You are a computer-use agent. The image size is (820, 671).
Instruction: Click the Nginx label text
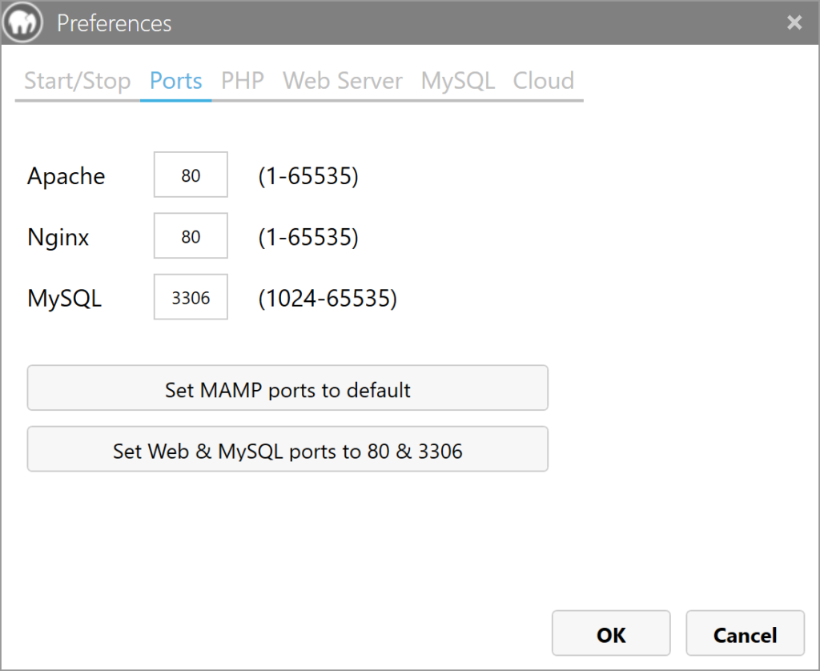coord(58,237)
